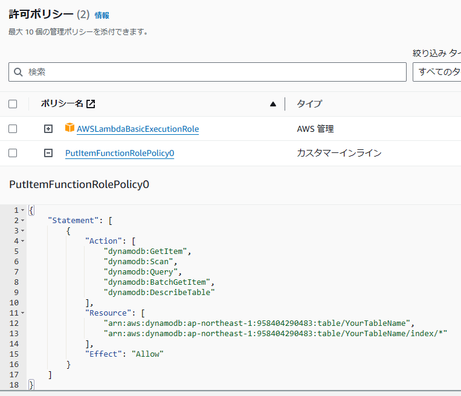Image resolution: width=461 pixels, height=396 pixels.
Task: Open the PutItemFunctionRolePolicy0 policy link
Action: pyautogui.click(x=120, y=154)
